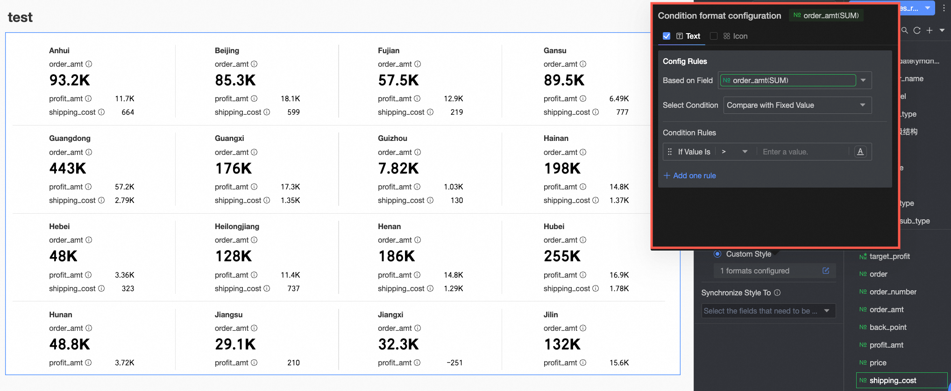Open the Based on Field dropdown arrow

click(x=863, y=80)
